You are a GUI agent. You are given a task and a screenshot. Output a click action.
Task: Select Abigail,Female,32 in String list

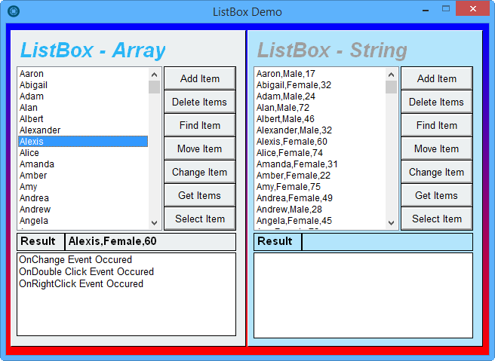click(x=320, y=85)
